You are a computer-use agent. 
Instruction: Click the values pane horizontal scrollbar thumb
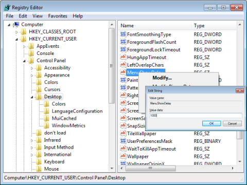click(x=151, y=168)
